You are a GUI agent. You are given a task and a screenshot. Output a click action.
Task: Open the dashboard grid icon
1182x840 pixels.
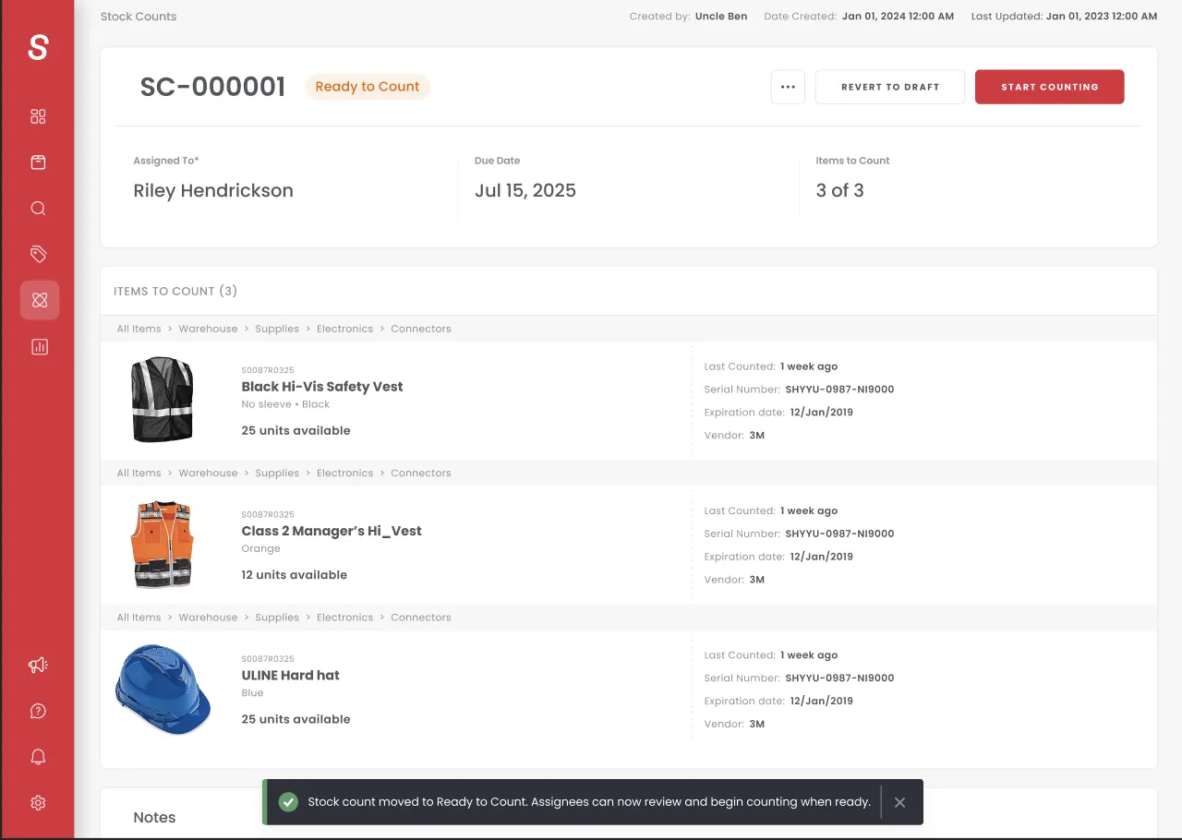point(38,116)
